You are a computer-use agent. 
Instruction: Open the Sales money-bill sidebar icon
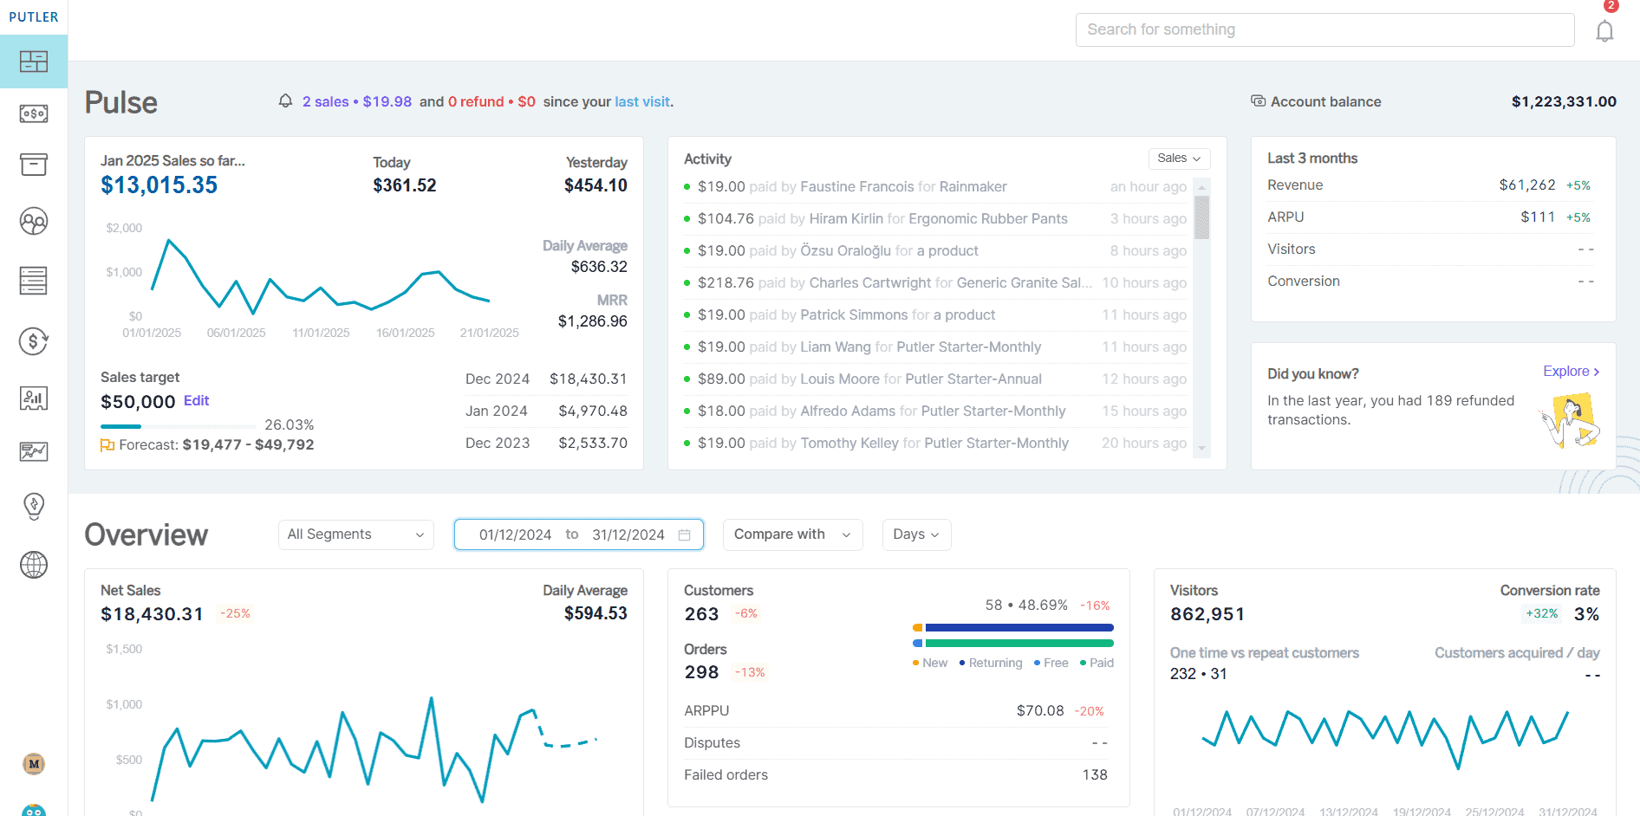click(34, 113)
